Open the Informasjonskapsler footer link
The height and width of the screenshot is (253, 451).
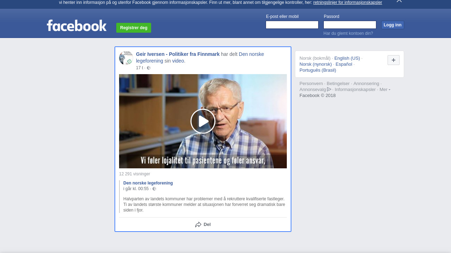[x=355, y=90]
